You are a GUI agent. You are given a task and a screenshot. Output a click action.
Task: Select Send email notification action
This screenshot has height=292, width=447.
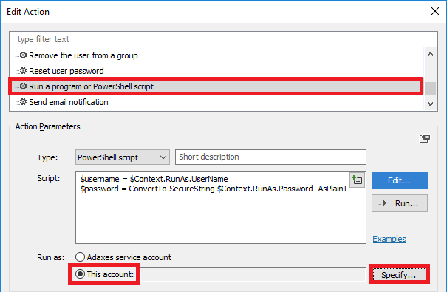tap(216, 102)
